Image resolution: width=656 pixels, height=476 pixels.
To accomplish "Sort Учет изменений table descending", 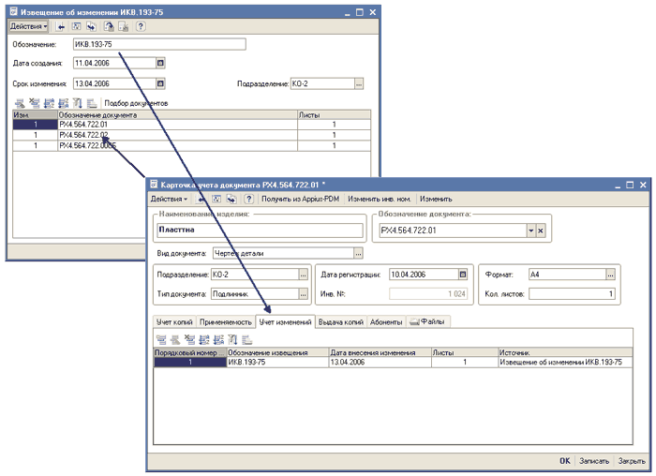I will [x=218, y=340].
